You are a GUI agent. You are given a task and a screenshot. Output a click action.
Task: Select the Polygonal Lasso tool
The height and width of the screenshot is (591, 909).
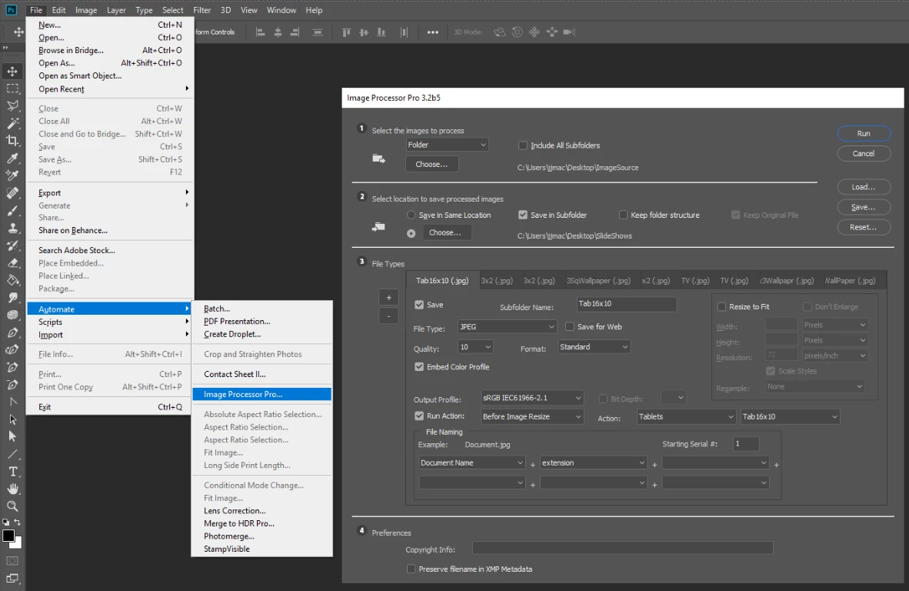(x=12, y=106)
